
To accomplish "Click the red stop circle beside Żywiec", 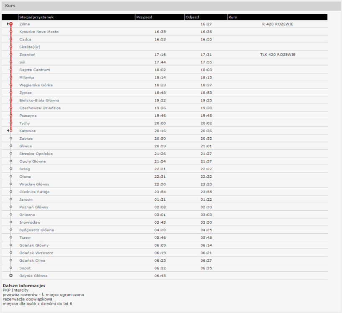I will 11,93.
